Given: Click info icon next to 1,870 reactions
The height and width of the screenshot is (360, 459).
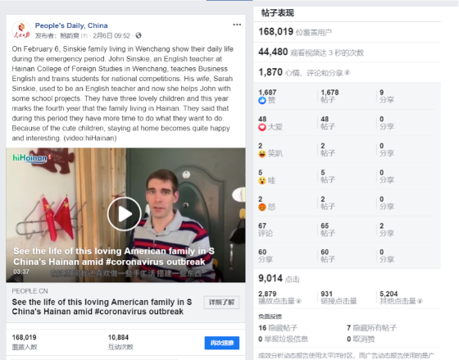Looking at the screenshot, I should click(347, 72).
